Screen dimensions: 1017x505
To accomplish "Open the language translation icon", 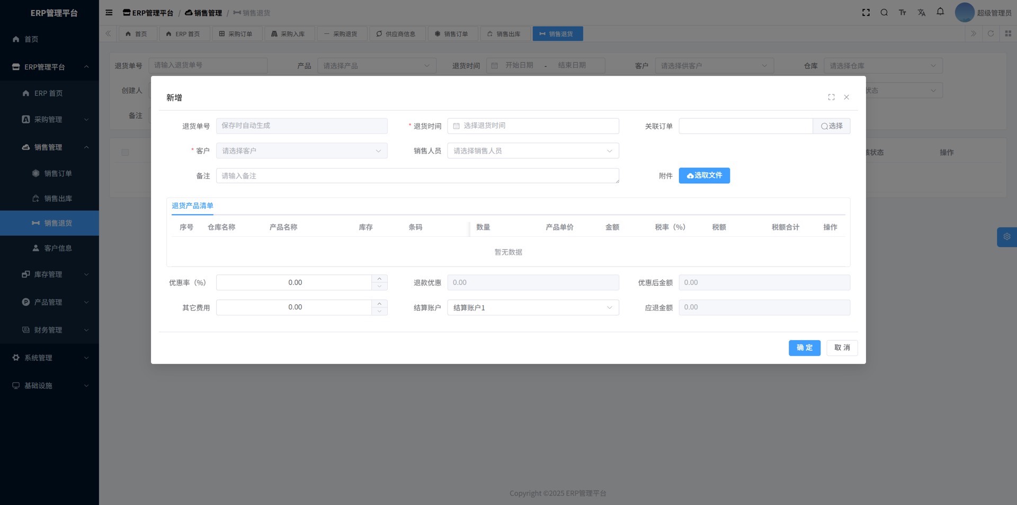I will tap(922, 13).
